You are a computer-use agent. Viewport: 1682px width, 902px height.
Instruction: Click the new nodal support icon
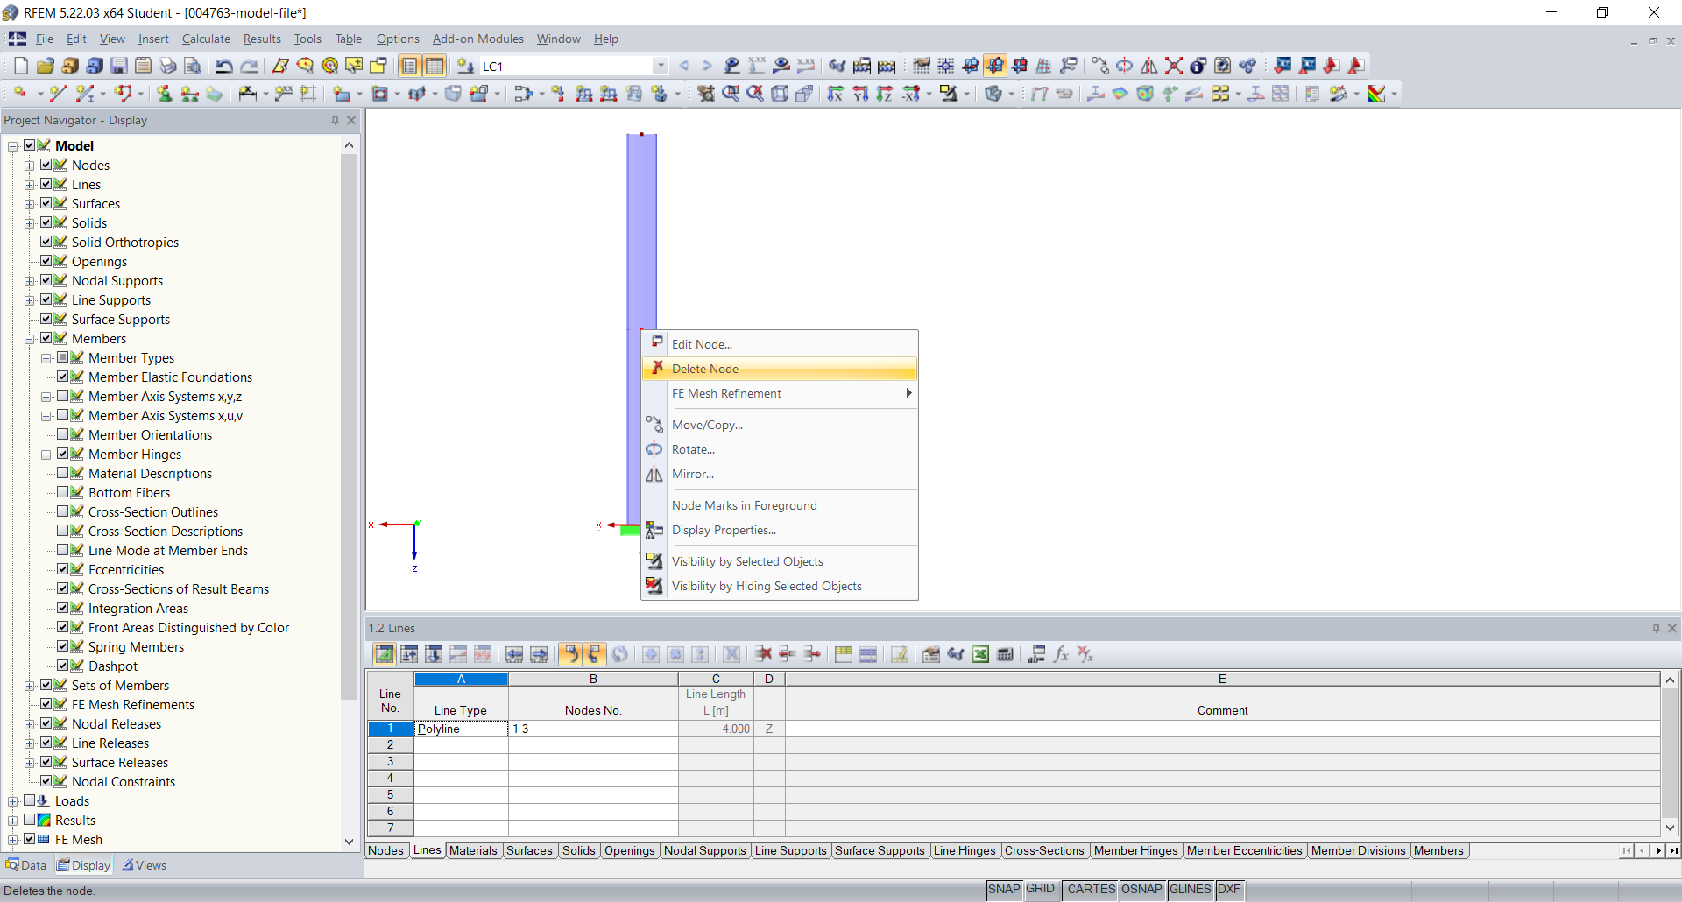click(x=165, y=94)
